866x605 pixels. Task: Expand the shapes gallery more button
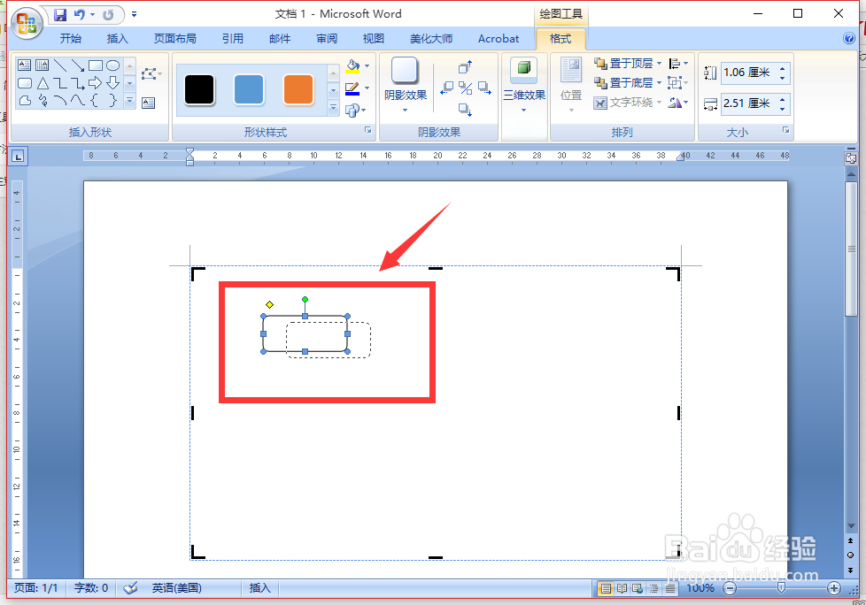click(130, 101)
